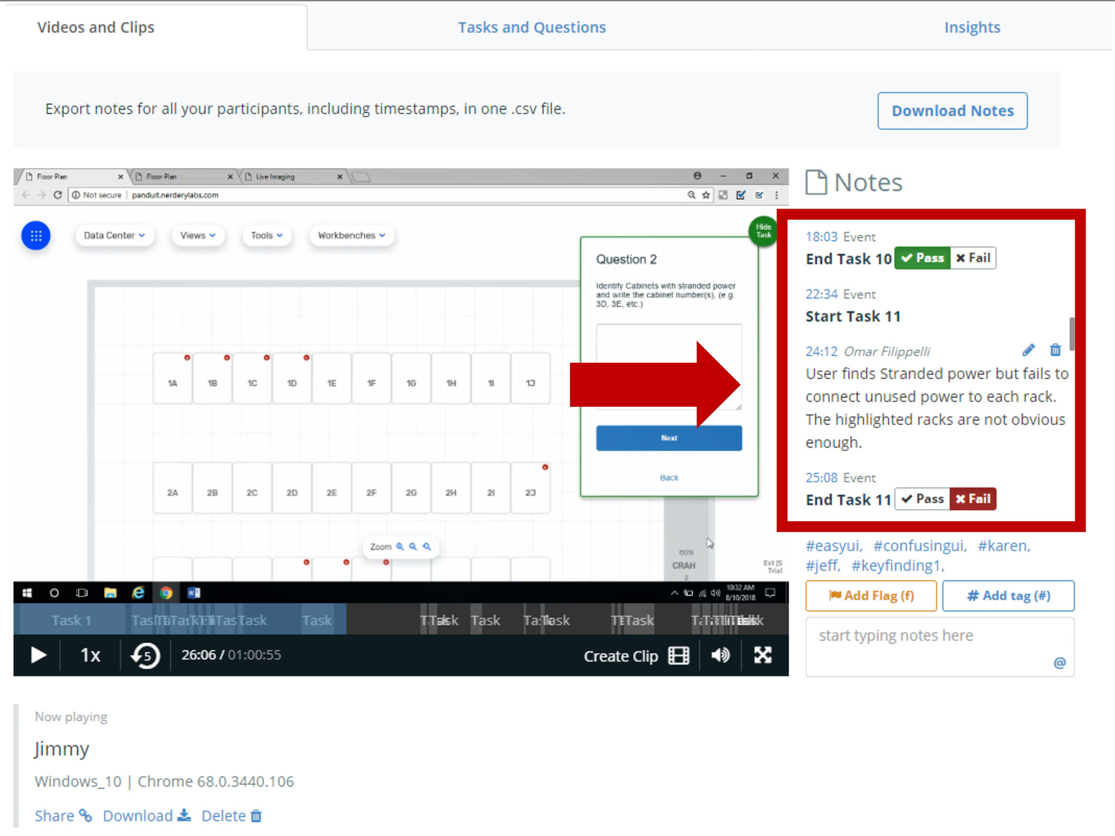Change the 1x playback speed
Screen dimensions: 1115x836
click(x=90, y=655)
